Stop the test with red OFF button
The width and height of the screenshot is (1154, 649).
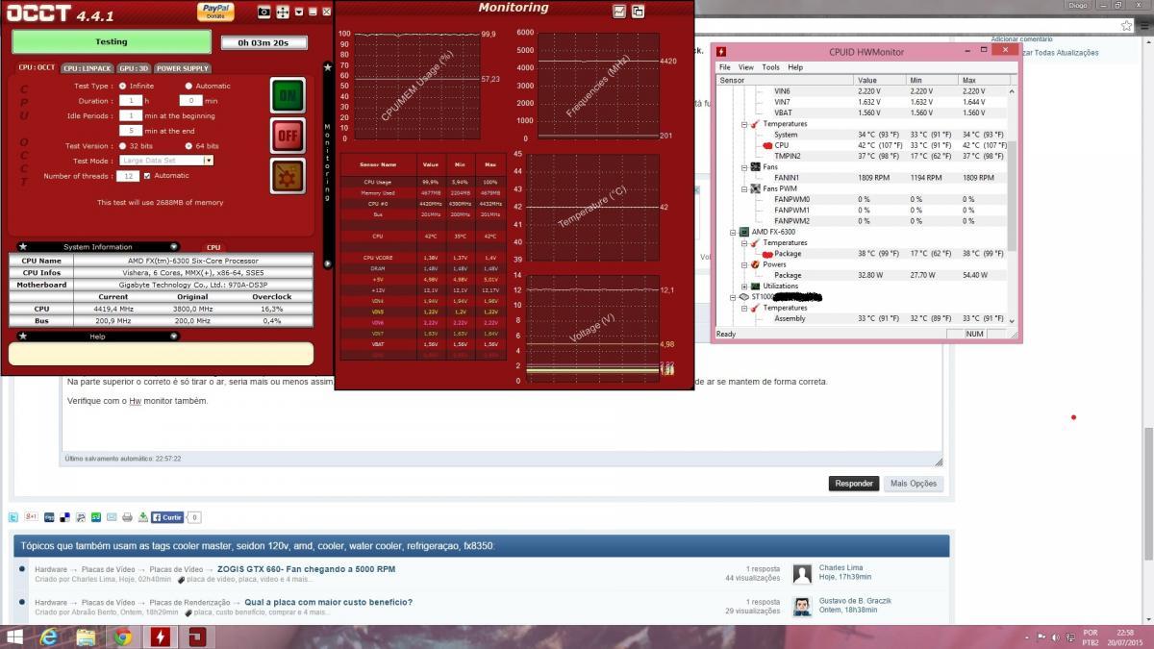[x=288, y=137]
